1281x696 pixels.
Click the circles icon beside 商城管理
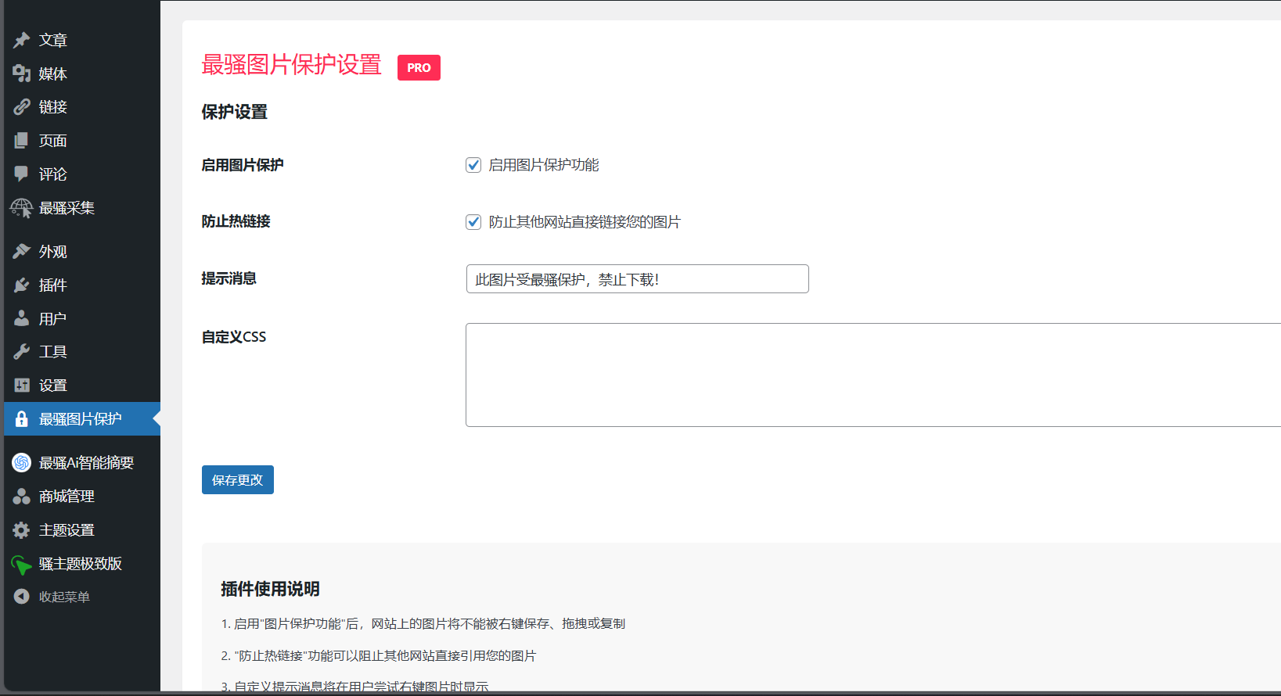click(21, 497)
